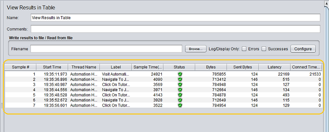
Task: Click sample time value 24921
Action: pyautogui.click(x=156, y=74)
